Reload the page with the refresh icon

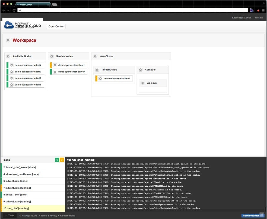pos(14,10)
